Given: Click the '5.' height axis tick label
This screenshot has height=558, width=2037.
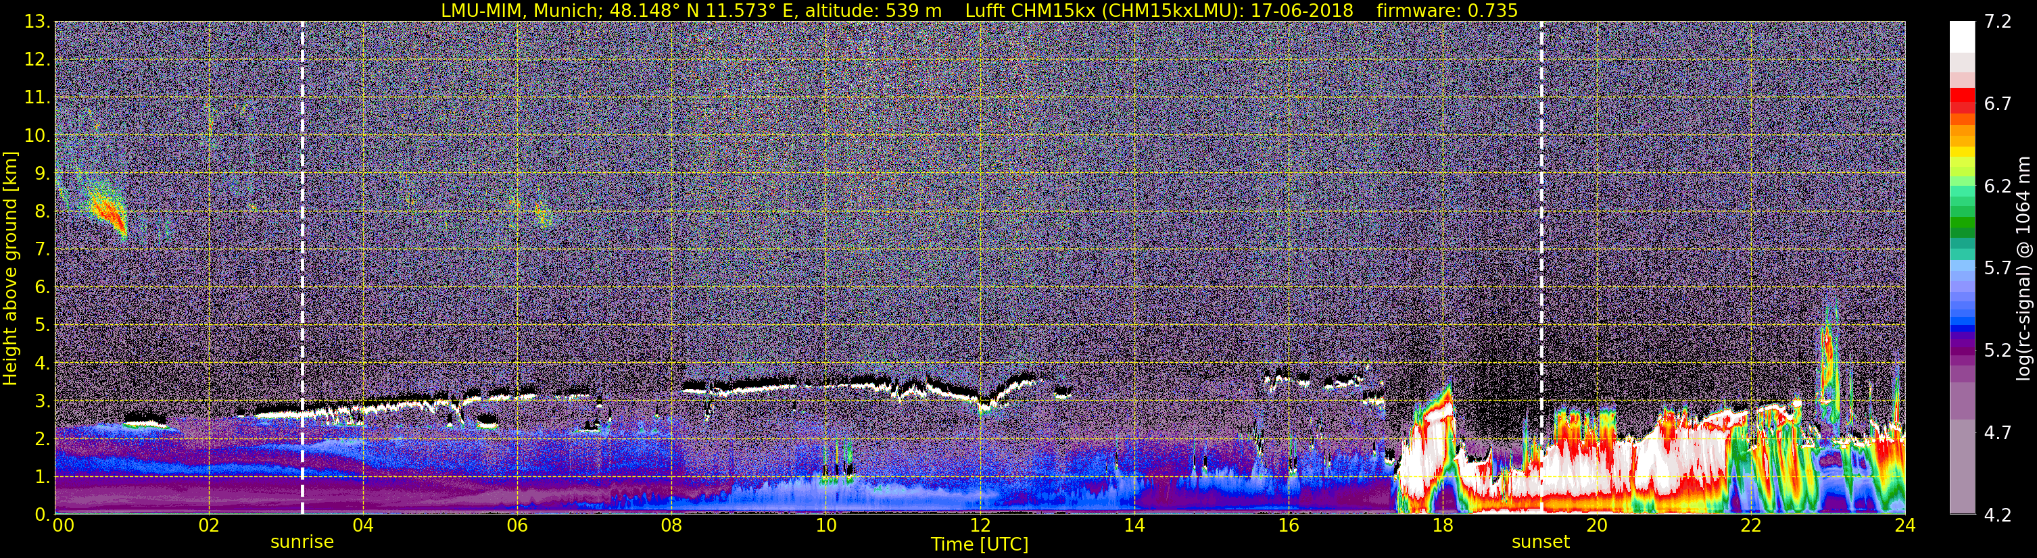Looking at the screenshot, I should coord(42,325).
